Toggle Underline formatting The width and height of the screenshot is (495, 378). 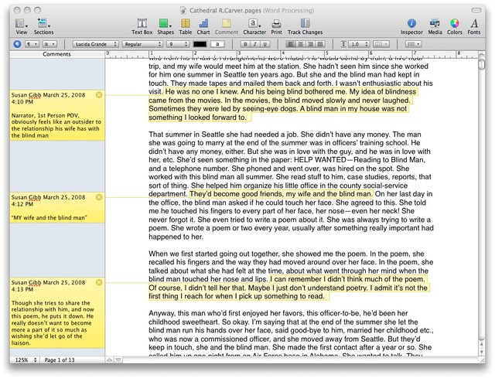(265, 44)
